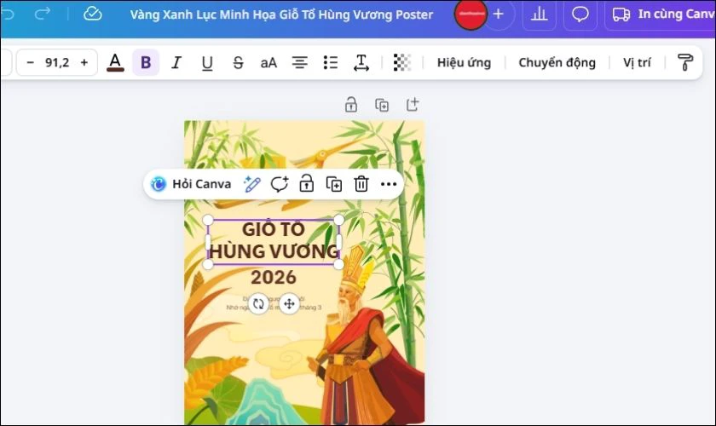Open the comments speech bubble
Screen dimensions: 716x426
pos(580,14)
